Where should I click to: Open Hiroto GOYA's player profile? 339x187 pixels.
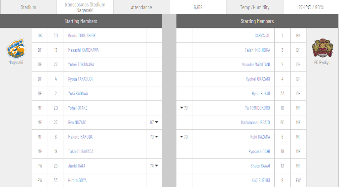(77, 180)
